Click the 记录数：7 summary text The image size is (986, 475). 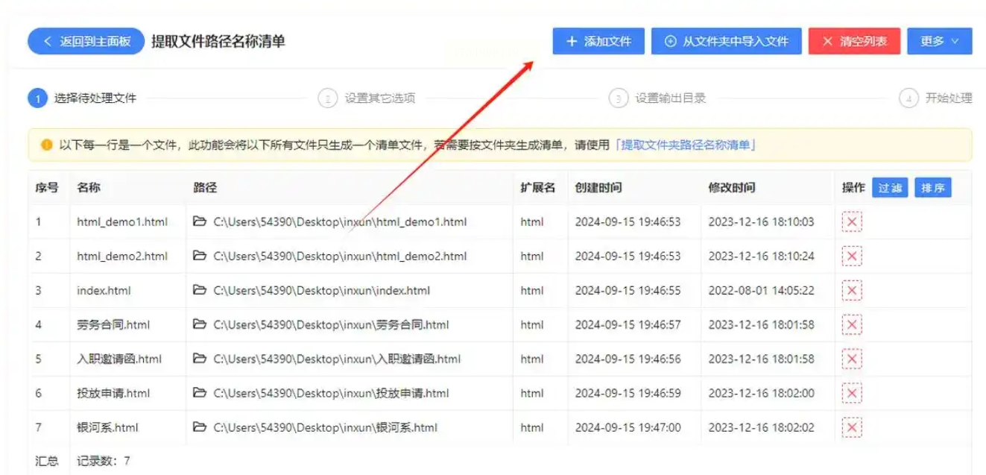104,461
